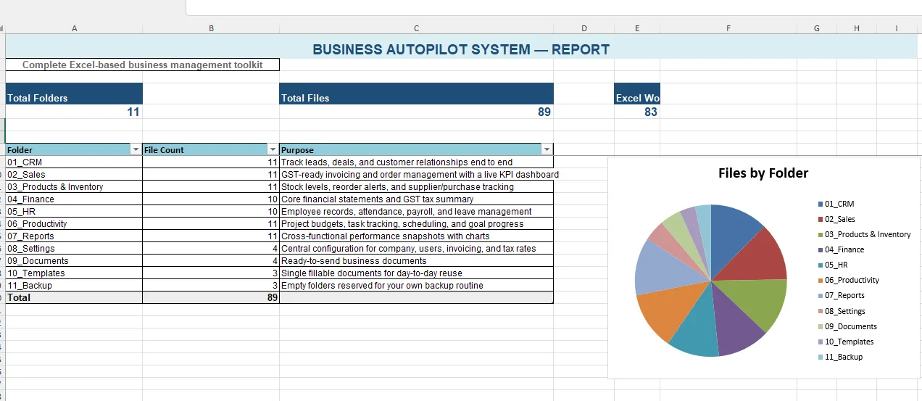Click the report title BUSINESS AUTOPILOT SYSTEM — REPORT
The width and height of the screenshot is (922, 401).
[x=461, y=49]
